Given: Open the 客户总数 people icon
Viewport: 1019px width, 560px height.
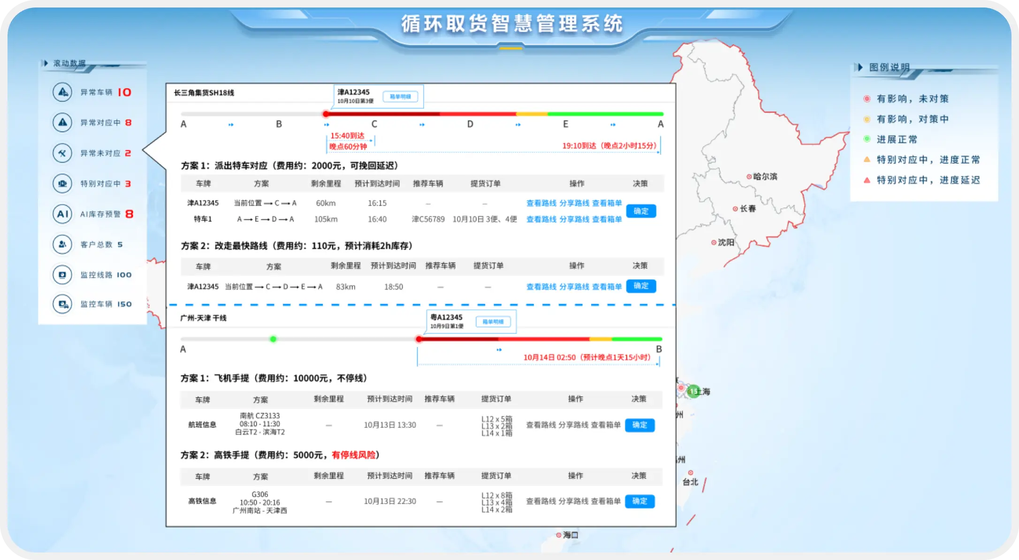Looking at the screenshot, I should click(62, 244).
